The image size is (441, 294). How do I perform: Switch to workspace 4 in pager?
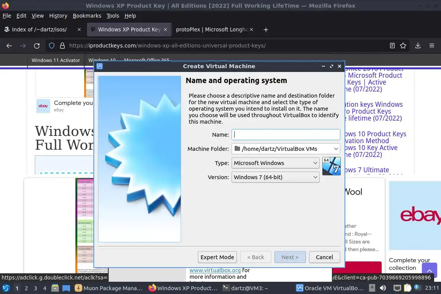tap(45, 288)
